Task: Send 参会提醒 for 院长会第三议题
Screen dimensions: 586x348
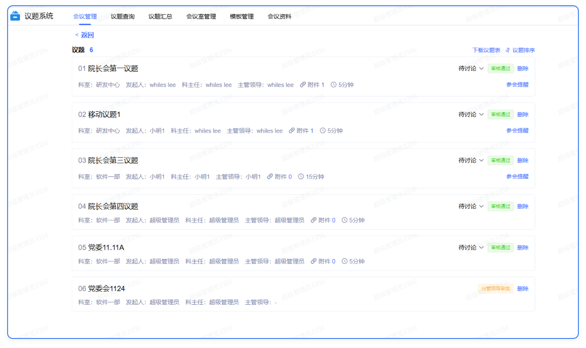Action: pos(517,176)
